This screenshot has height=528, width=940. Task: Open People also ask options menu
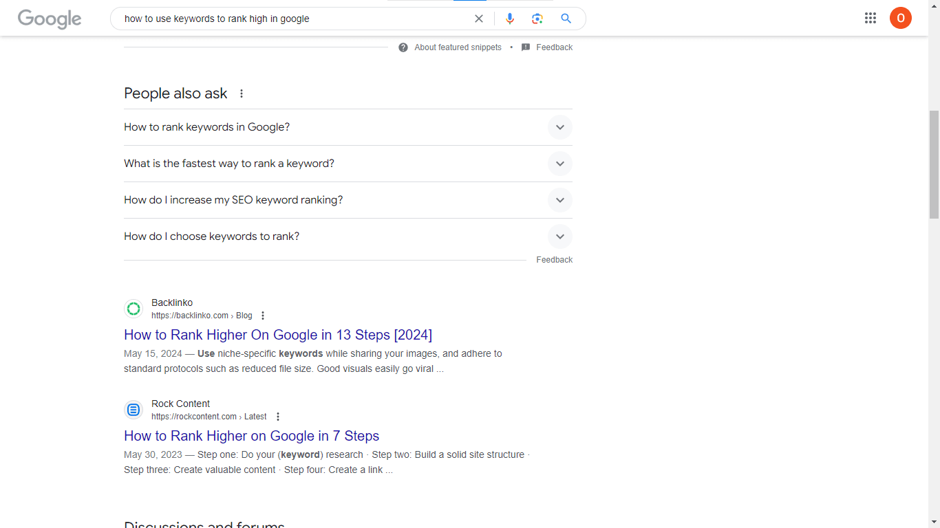[x=242, y=93]
